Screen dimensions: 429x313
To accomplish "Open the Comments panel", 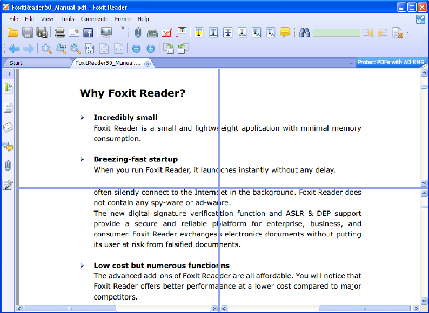I will (8, 146).
